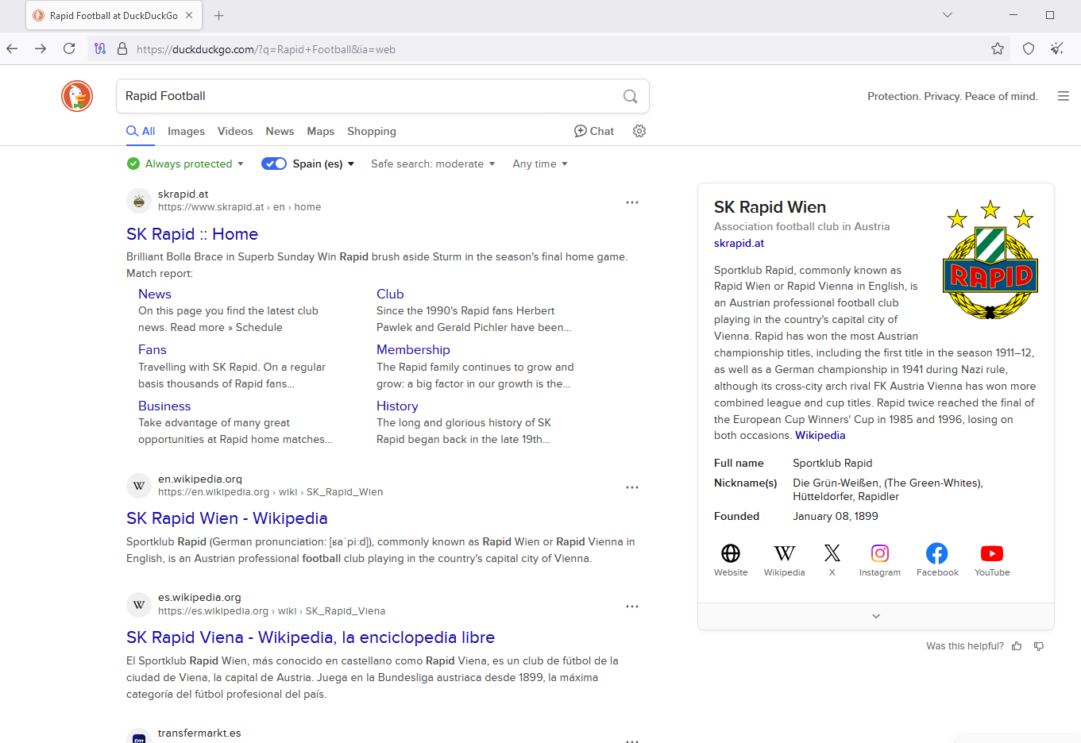This screenshot has width=1081, height=743.
Task: Click the SK Rapid Wien crest image
Action: [990, 260]
